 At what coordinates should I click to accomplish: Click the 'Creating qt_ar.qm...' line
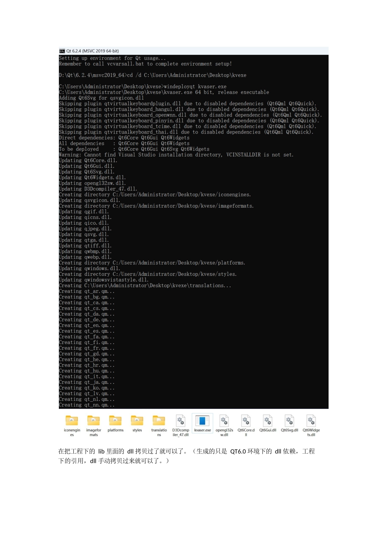[87, 291]
